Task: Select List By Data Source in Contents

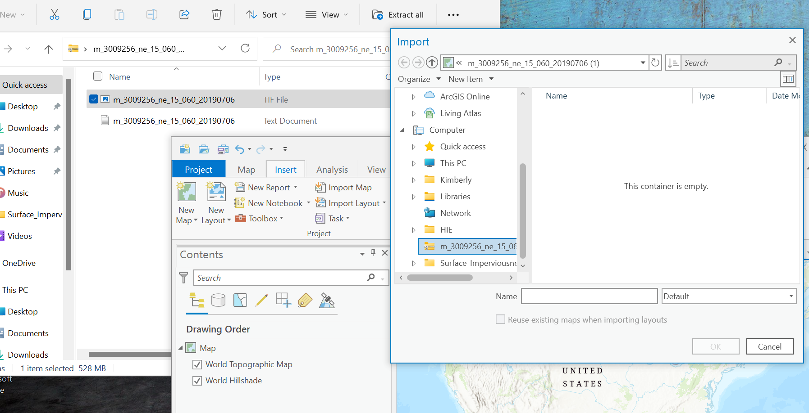Action: 219,300
